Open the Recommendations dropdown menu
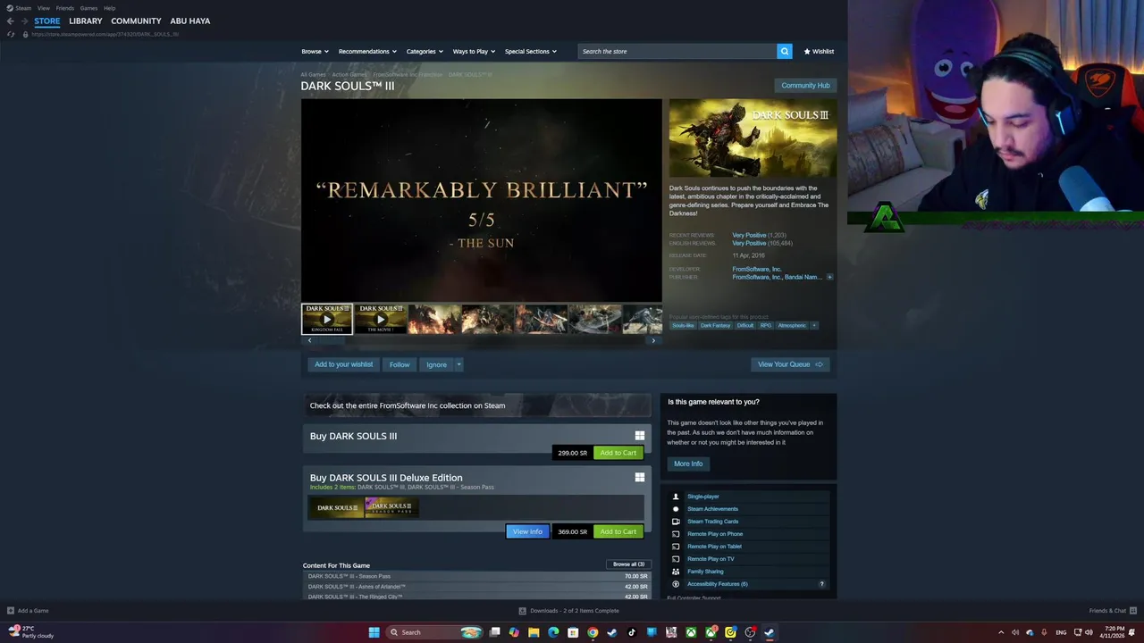This screenshot has height=643, width=1144. (367, 51)
